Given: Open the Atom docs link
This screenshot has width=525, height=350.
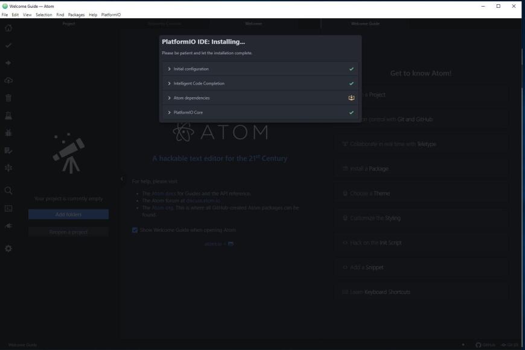Looking at the screenshot, I should [x=164, y=194].
